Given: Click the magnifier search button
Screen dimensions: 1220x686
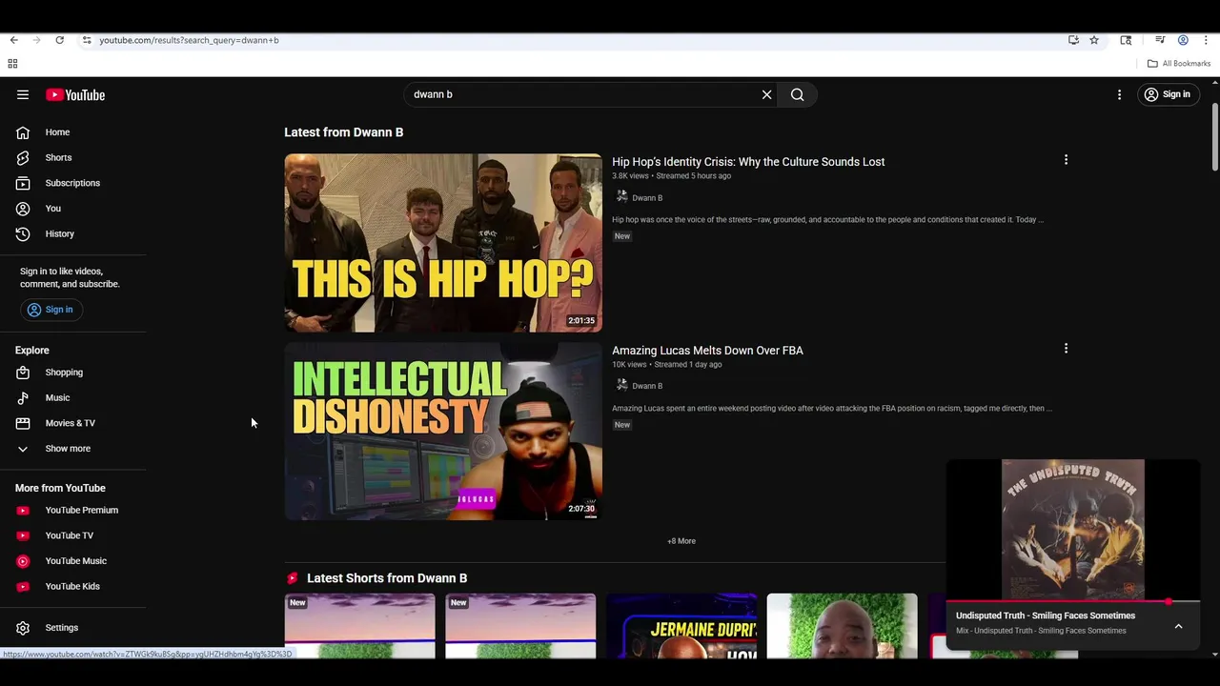Looking at the screenshot, I should (798, 94).
